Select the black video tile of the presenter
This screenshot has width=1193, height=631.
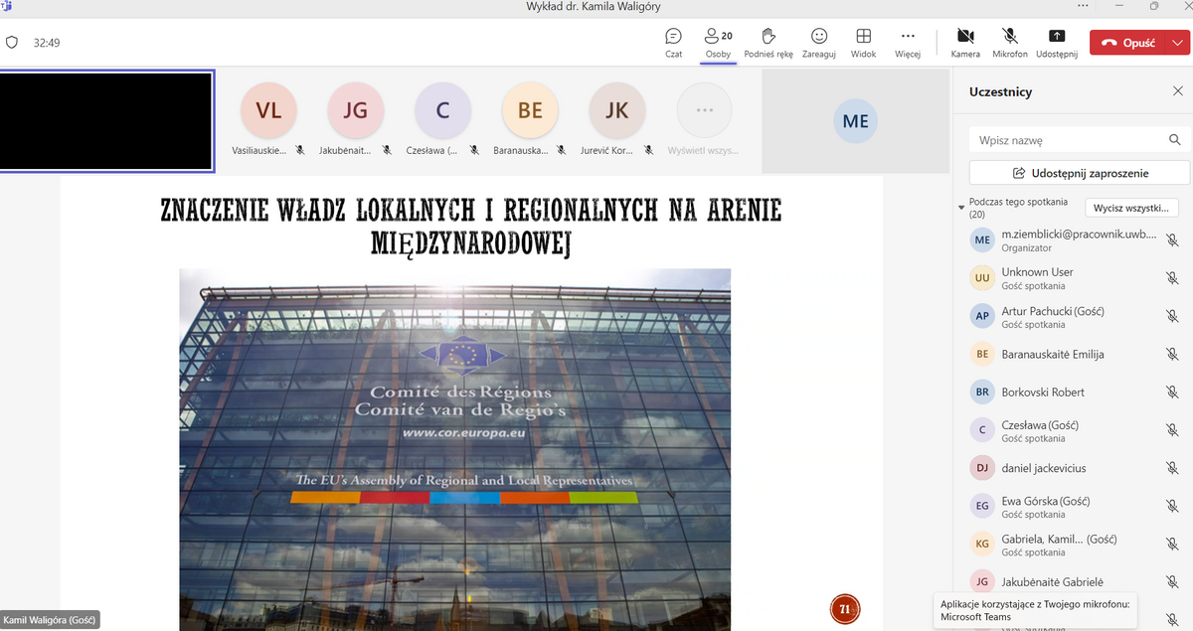pos(106,120)
